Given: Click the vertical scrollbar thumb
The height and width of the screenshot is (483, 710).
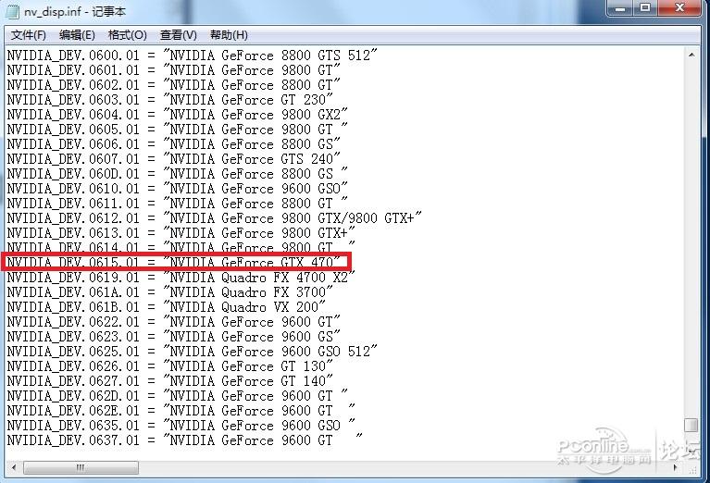Looking at the screenshot, I should point(691,425).
